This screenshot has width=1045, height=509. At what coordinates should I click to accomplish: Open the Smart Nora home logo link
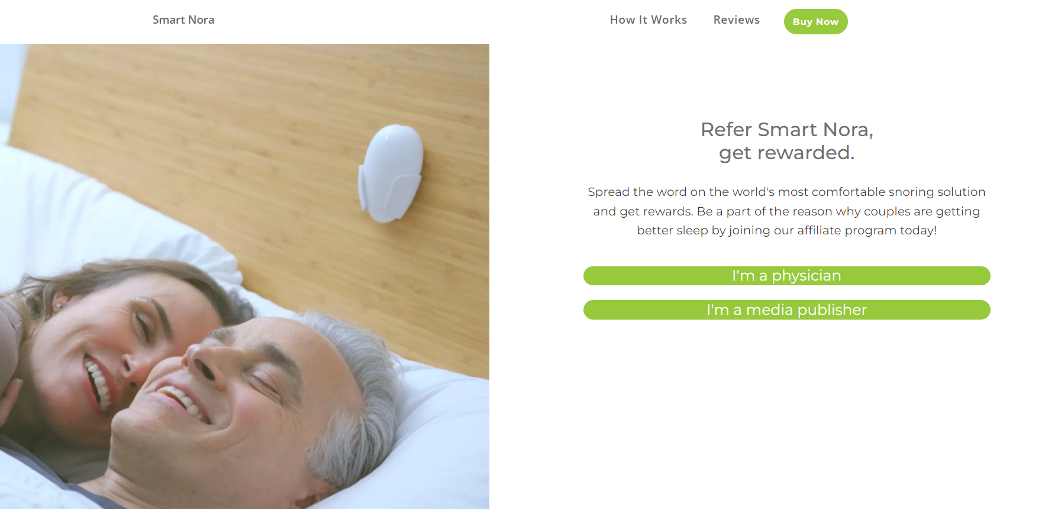coord(183,20)
